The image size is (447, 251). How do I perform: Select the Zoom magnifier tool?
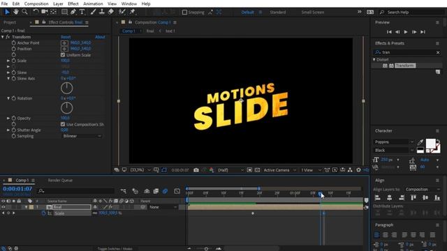pos(25,12)
